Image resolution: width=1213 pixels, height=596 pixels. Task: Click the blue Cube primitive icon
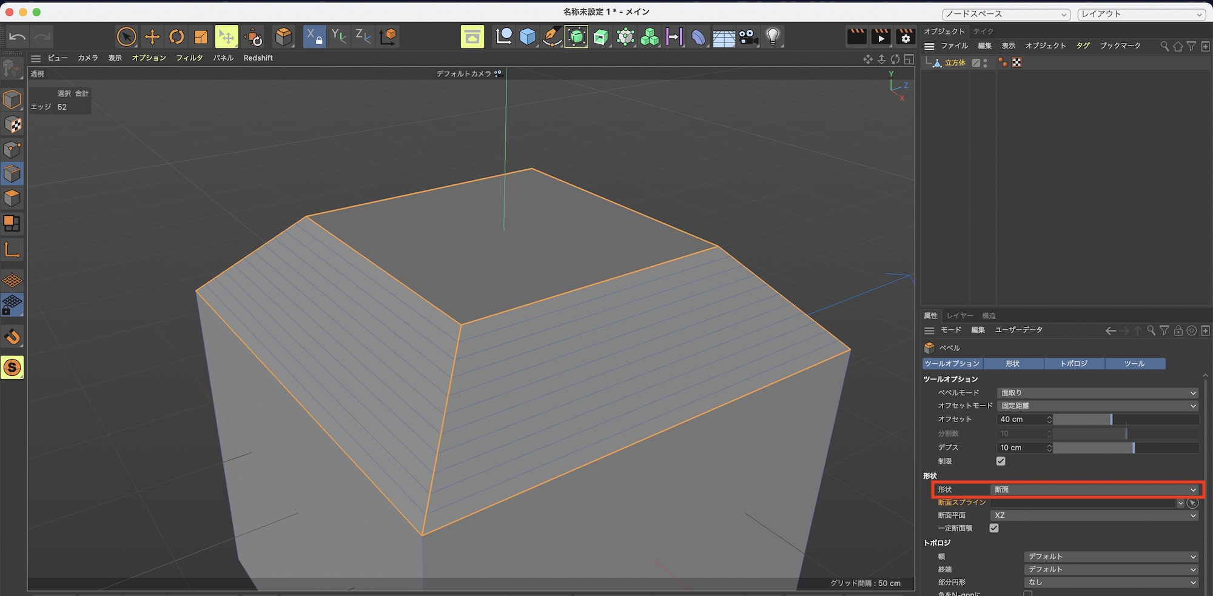[x=528, y=37]
